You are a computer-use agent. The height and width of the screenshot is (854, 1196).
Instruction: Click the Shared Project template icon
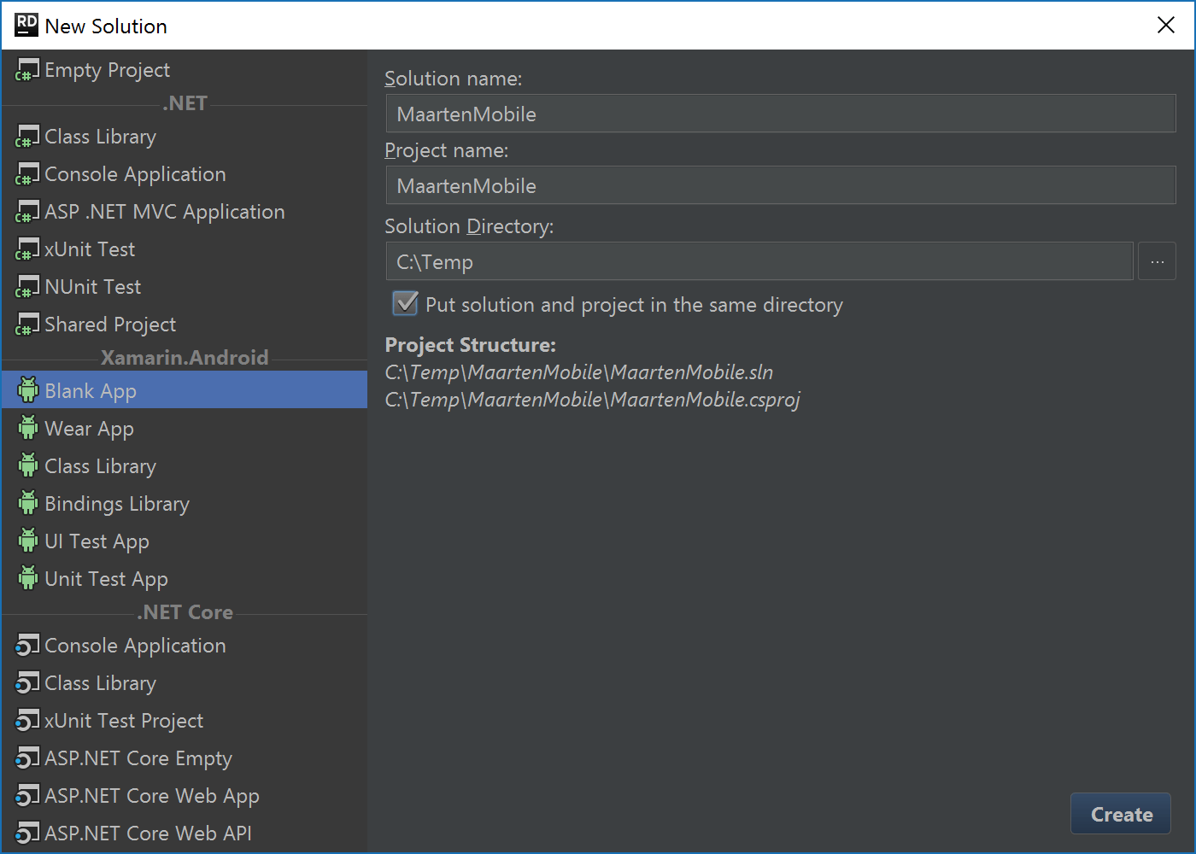click(27, 325)
